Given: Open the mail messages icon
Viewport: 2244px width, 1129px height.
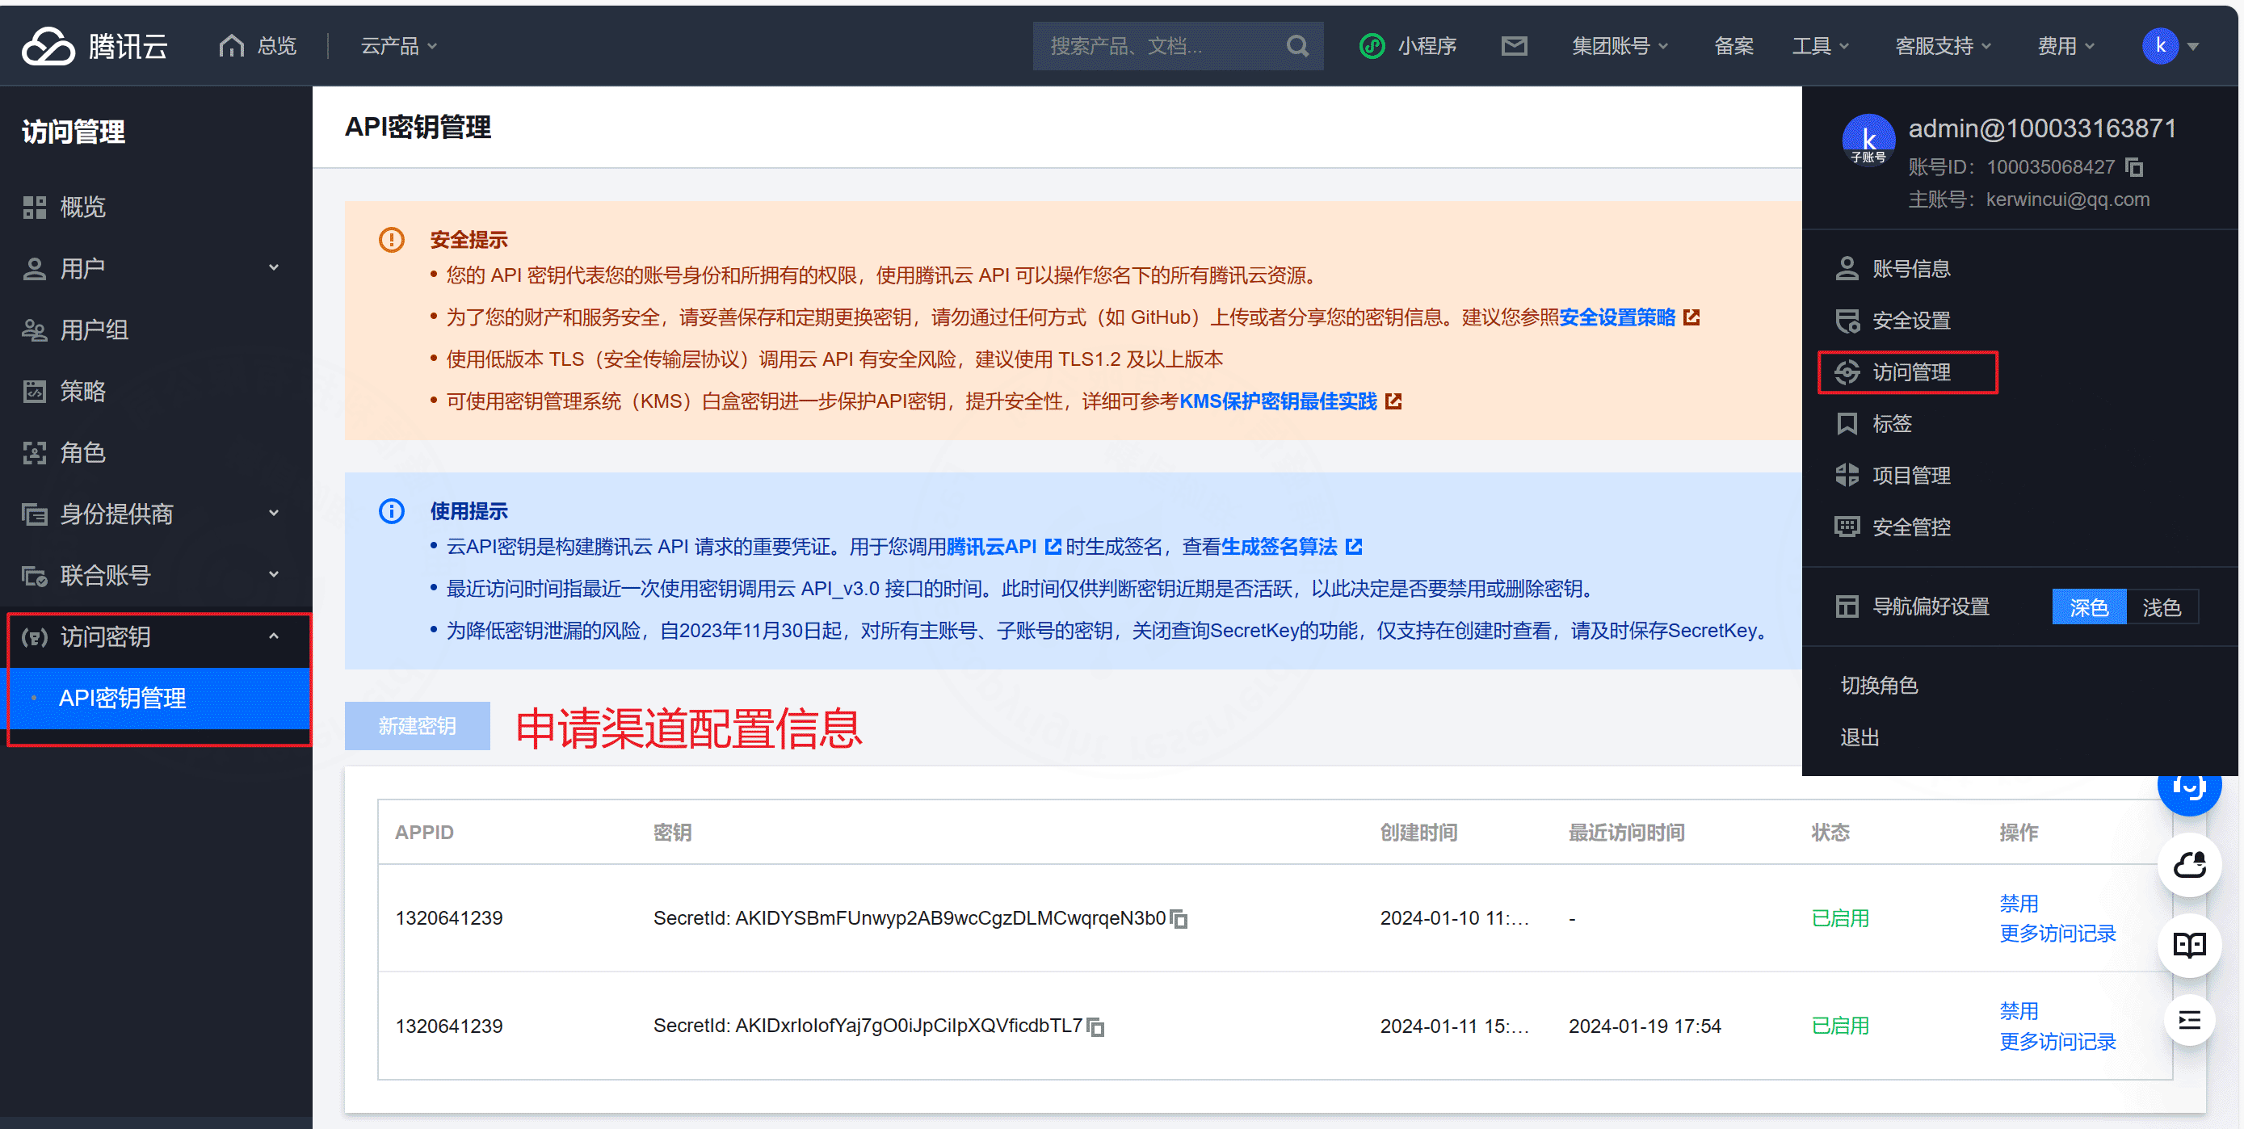Looking at the screenshot, I should point(1514,45).
